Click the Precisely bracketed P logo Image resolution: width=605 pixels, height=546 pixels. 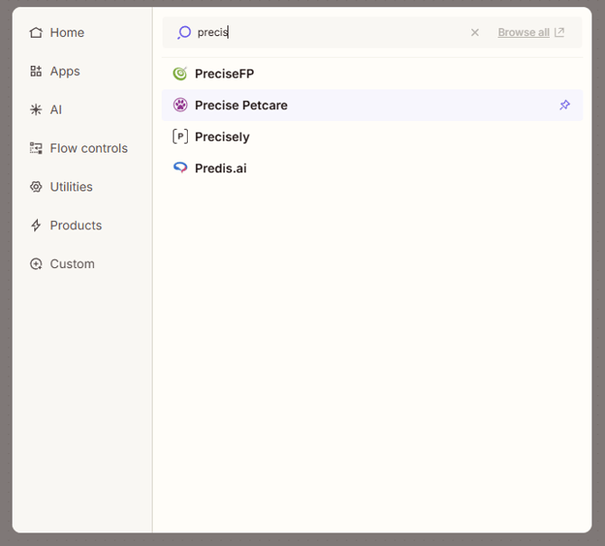(x=181, y=137)
